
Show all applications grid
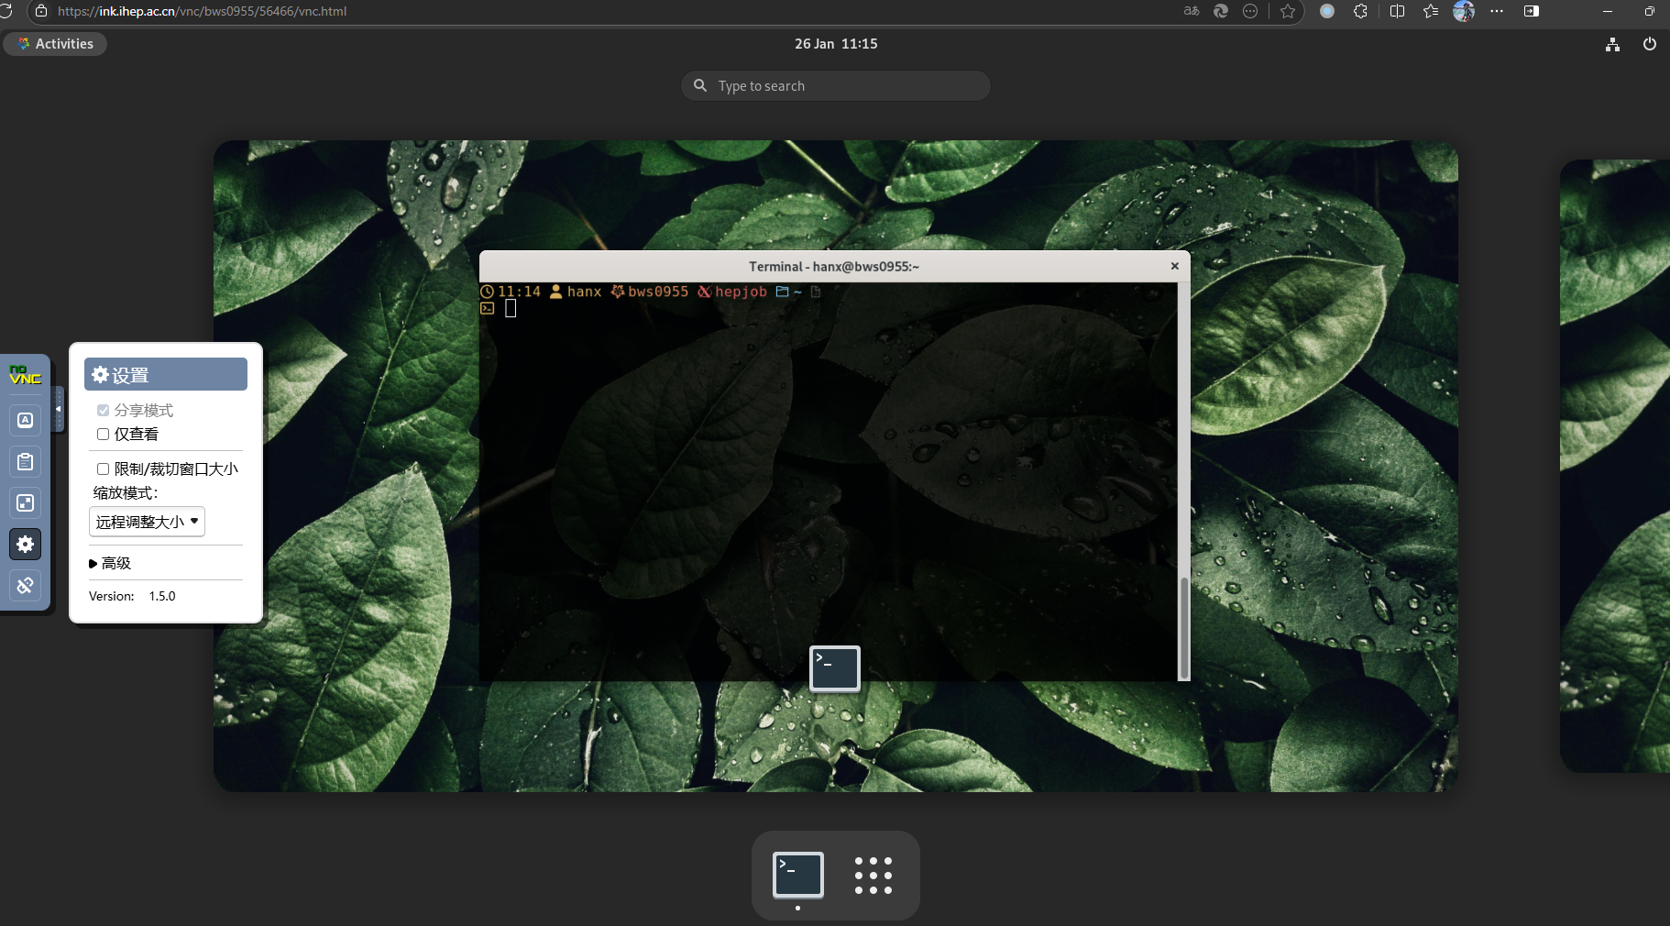point(873,876)
